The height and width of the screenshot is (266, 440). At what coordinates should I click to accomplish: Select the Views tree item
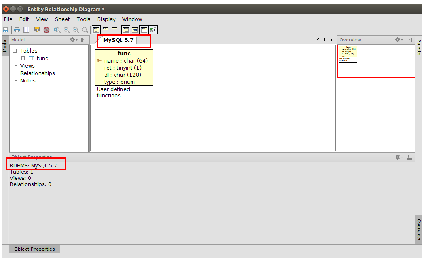tap(27, 66)
